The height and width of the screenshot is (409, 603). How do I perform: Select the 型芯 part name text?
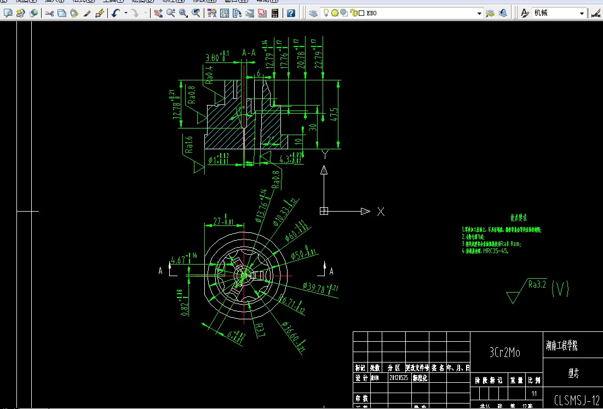click(573, 373)
